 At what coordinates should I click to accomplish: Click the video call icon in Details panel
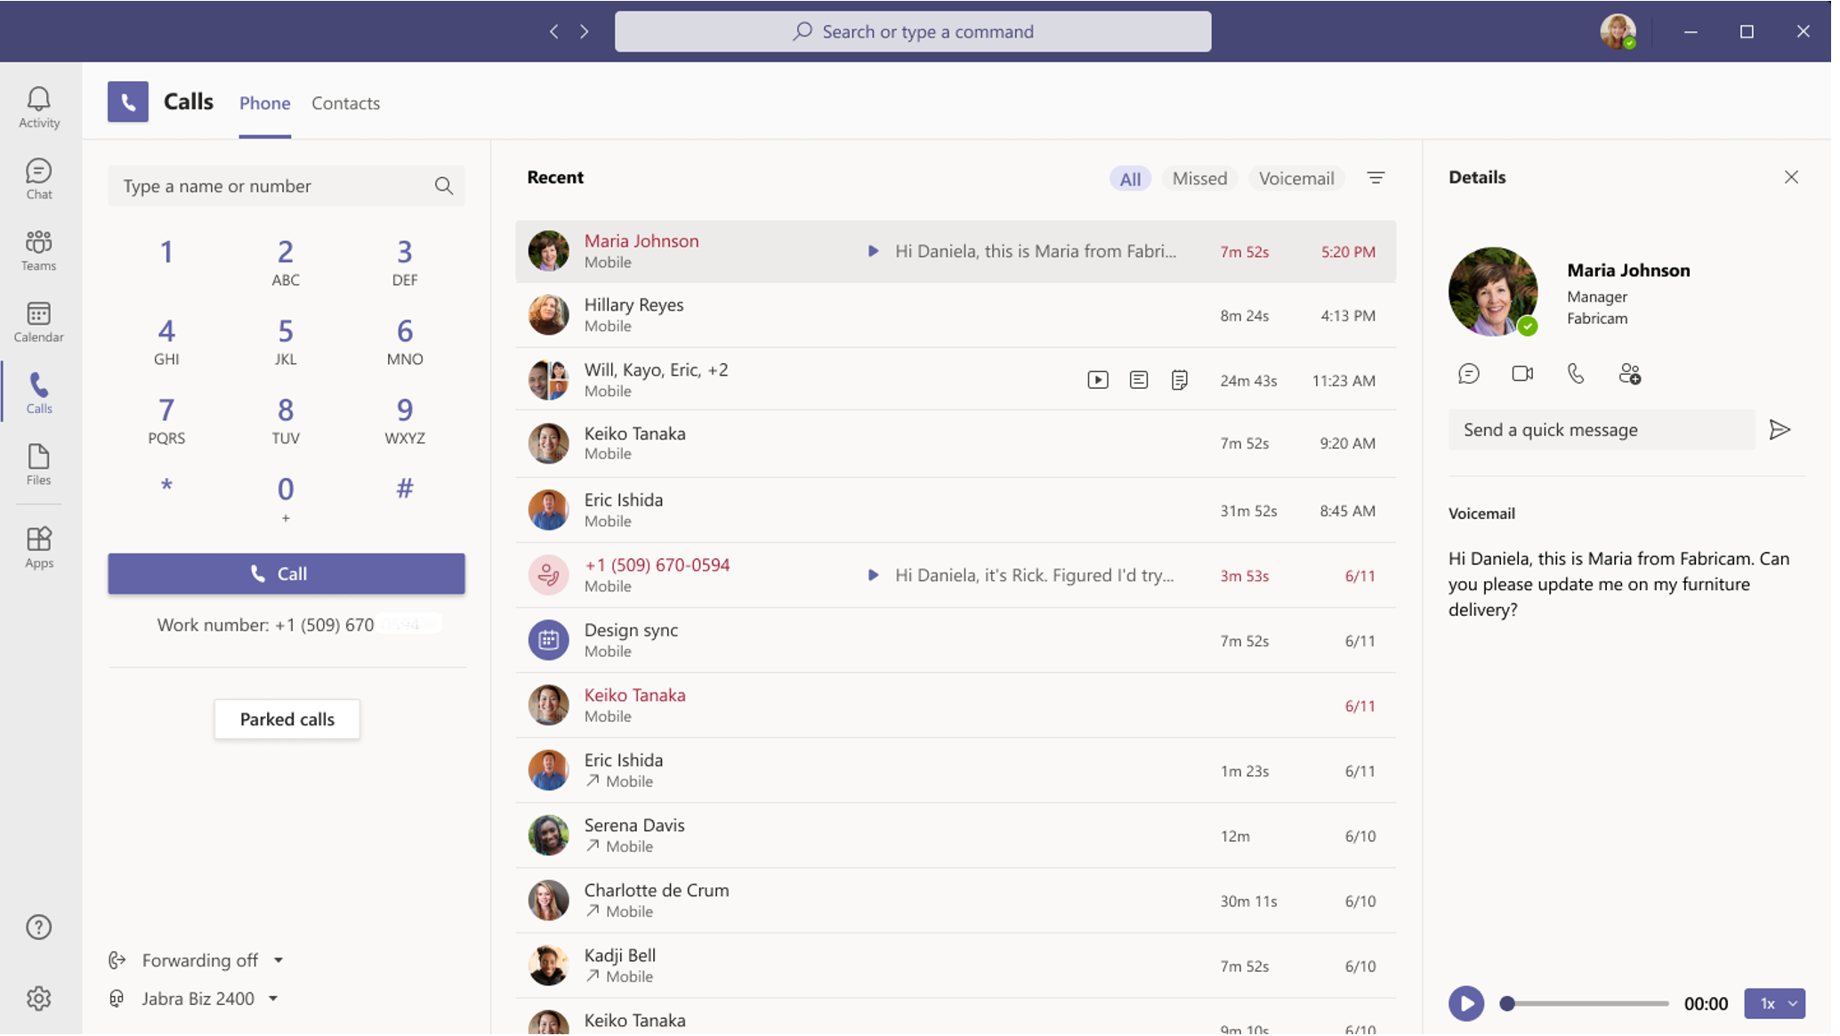click(x=1521, y=373)
